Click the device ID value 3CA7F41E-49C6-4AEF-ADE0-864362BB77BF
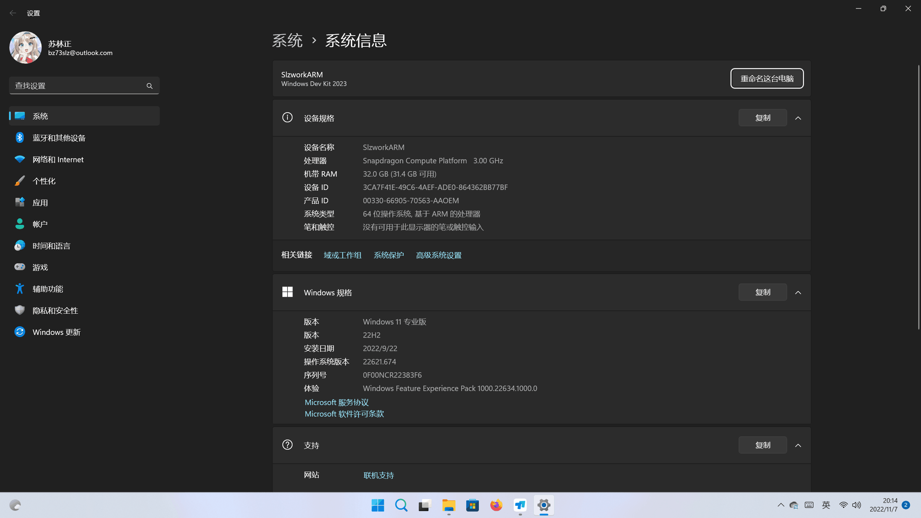 click(435, 187)
